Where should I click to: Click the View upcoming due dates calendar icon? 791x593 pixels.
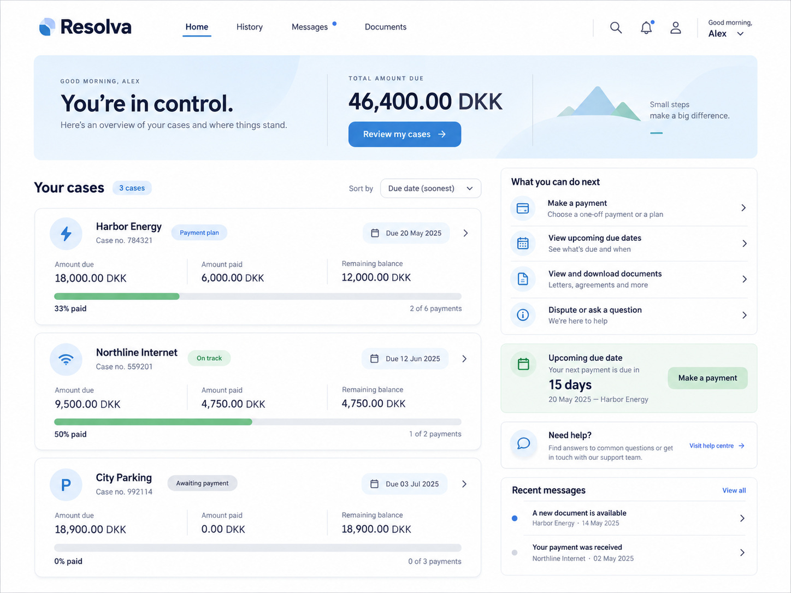point(523,244)
